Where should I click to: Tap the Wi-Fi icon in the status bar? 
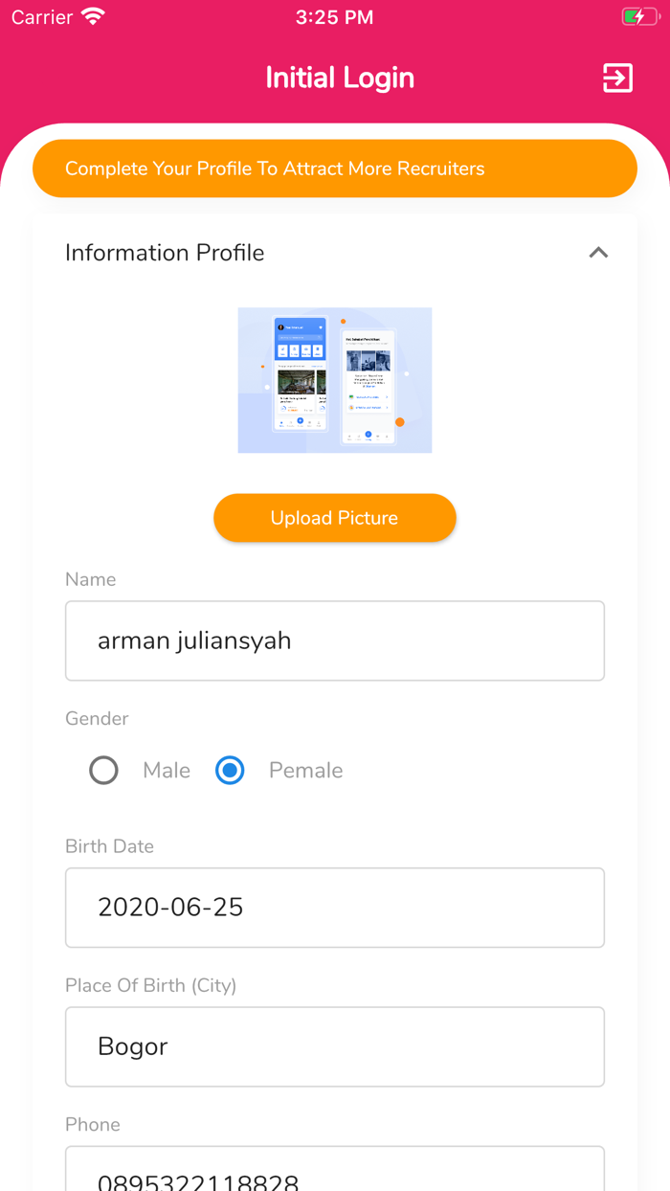tap(92, 15)
